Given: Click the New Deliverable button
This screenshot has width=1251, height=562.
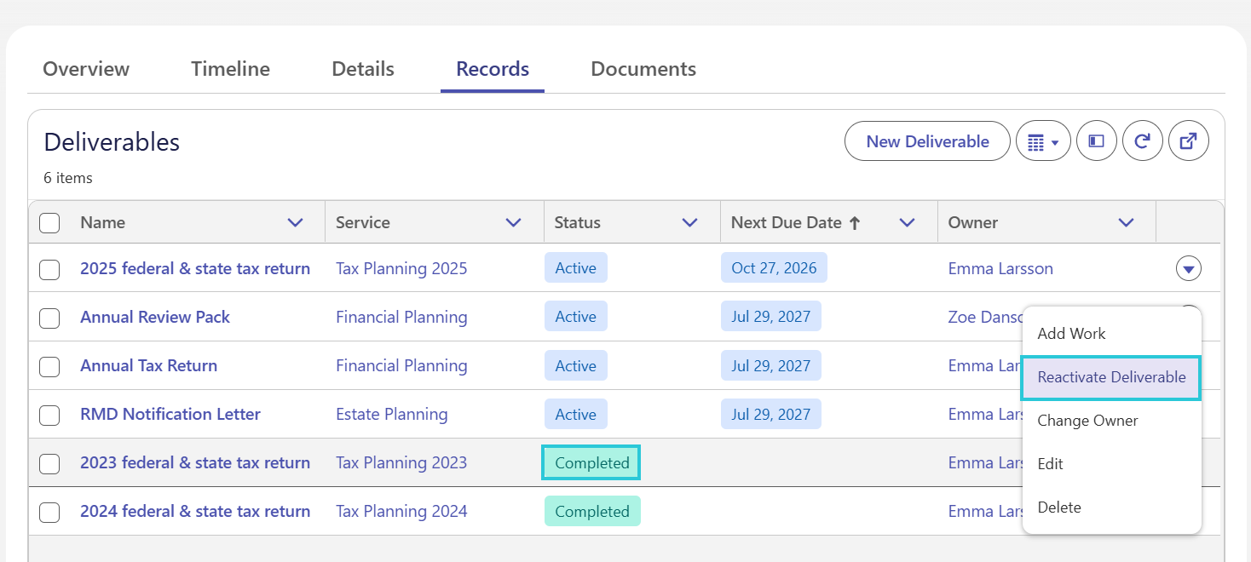Looking at the screenshot, I should pos(927,141).
